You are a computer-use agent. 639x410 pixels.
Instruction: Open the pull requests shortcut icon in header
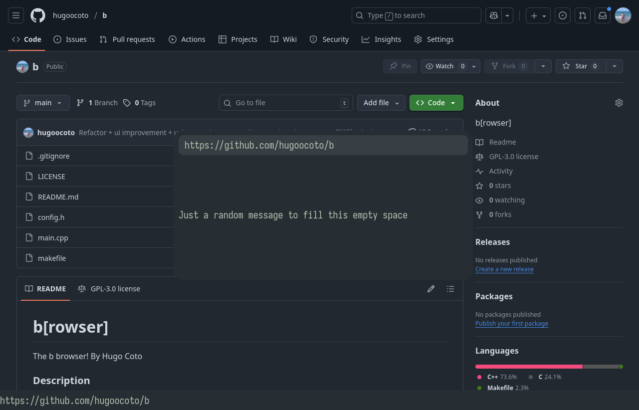tap(583, 15)
